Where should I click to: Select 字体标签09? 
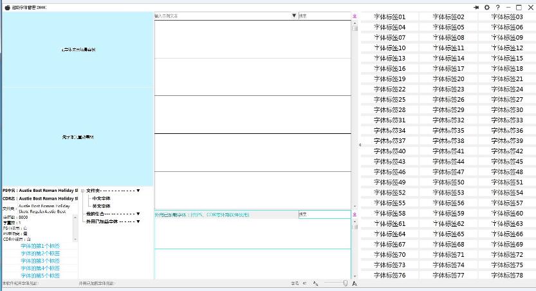507,37
